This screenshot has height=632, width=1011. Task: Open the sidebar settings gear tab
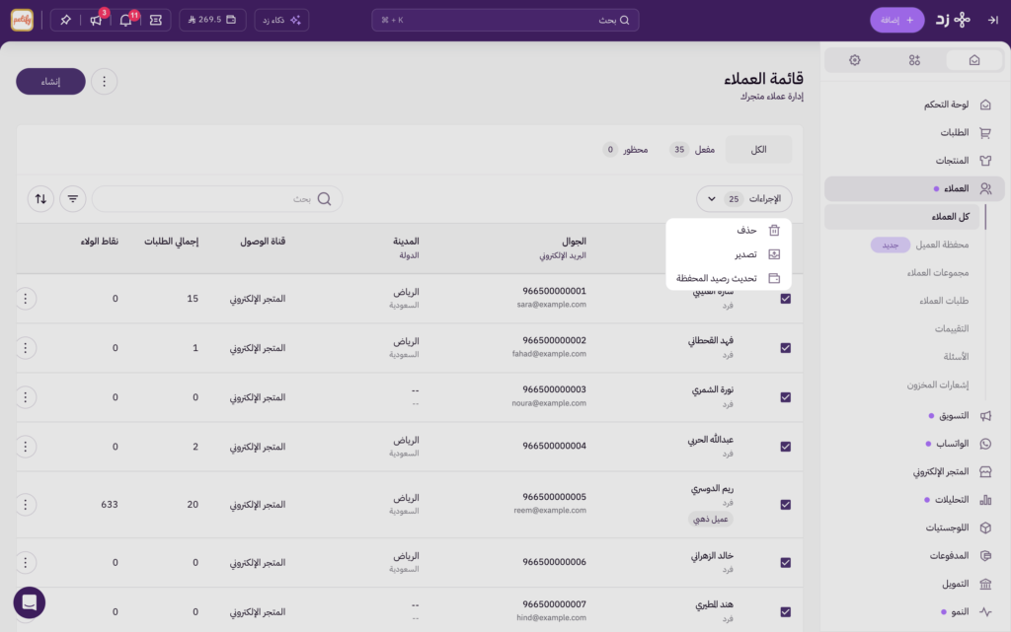coord(854,60)
